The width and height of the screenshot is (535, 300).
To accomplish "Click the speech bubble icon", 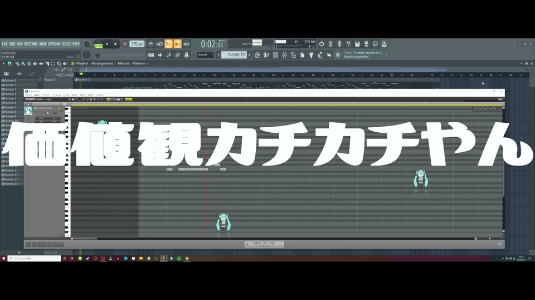I will point(375,44).
